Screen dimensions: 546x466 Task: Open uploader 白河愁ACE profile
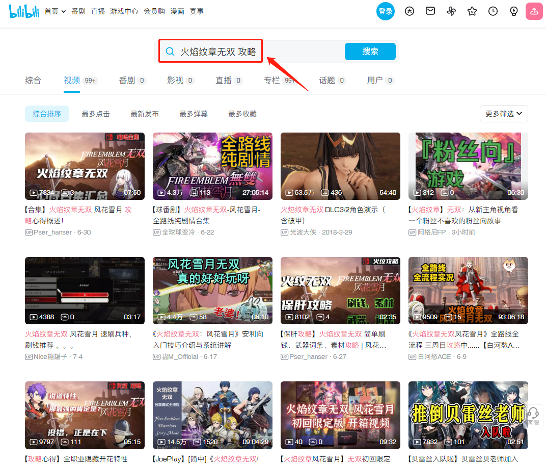click(x=434, y=356)
